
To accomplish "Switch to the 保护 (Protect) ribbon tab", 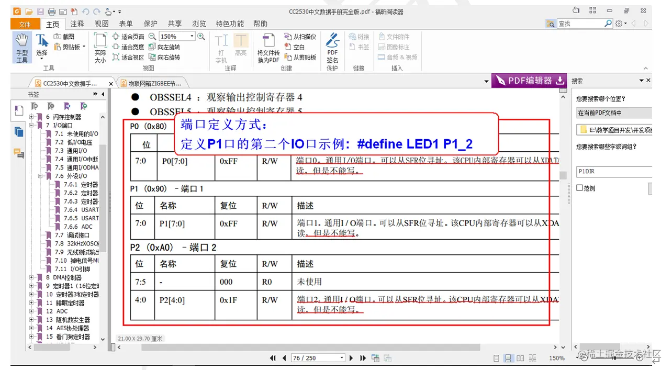I will click(x=150, y=24).
